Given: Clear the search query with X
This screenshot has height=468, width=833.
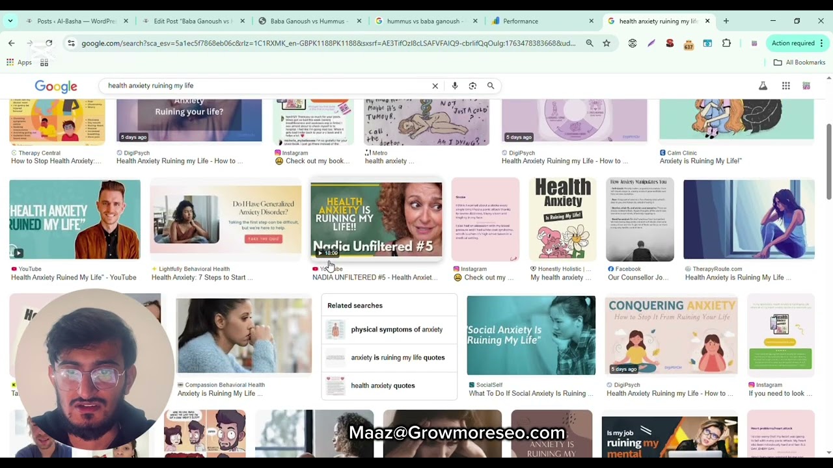Looking at the screenshot, I should point(435,86).
